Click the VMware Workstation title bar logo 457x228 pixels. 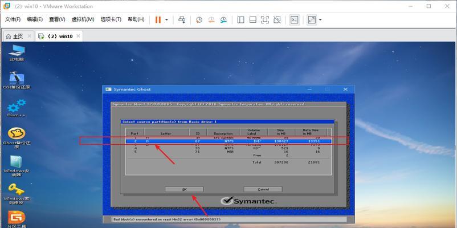(7, 6)
